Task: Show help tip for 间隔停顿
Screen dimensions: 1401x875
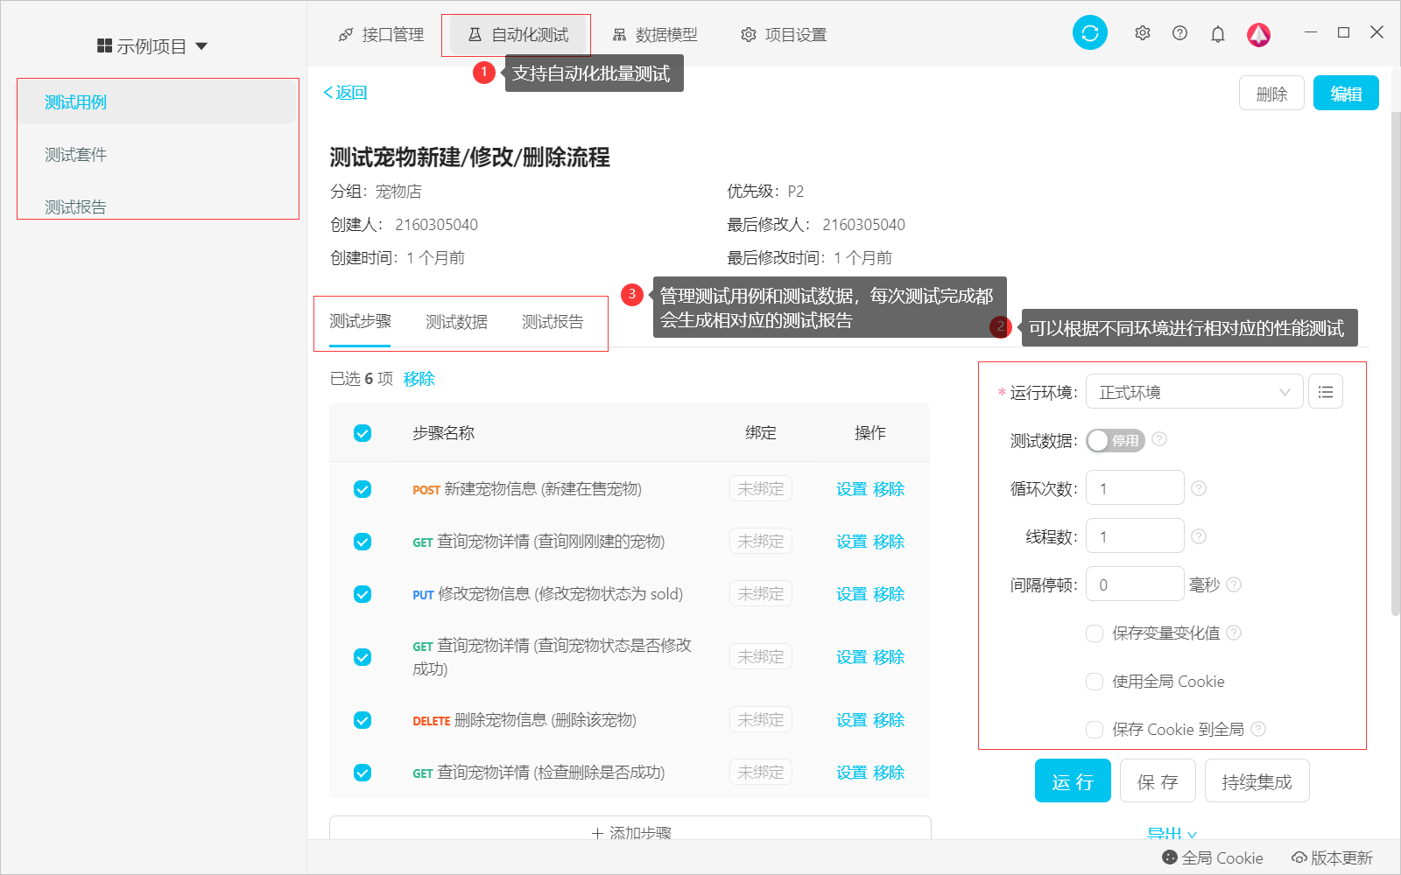Action: click(x=1234, y=584)
